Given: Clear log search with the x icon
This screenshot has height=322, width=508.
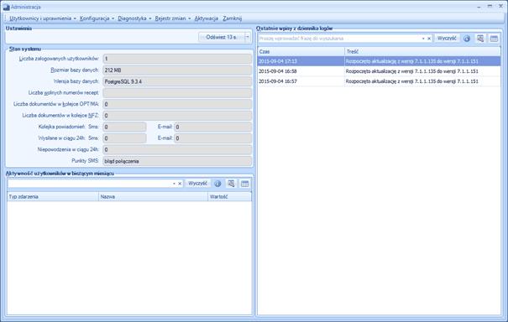Looking at the screenshot, I should pyautogui.click(x=429, y=39).
